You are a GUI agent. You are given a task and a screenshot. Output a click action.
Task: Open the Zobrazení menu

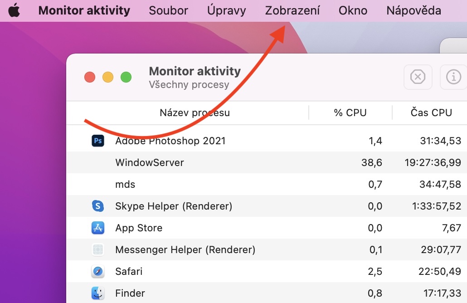click(x=292, y=10)
